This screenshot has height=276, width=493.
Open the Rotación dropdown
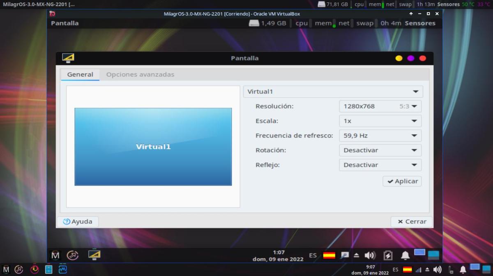[x=380, y=150]
